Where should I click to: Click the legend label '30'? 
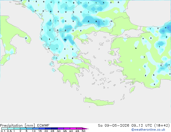[59, 131]
